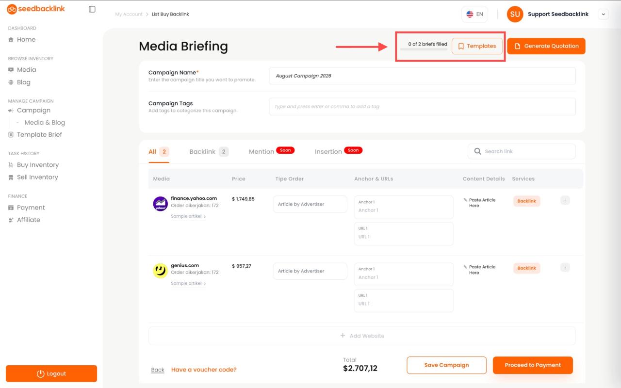Click Generate Quotation button

546,46
